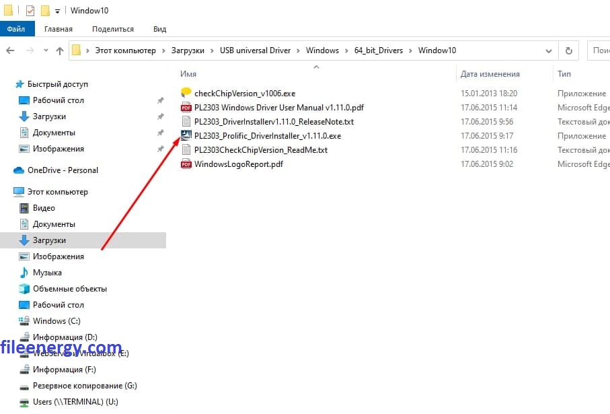Open Быстрый доступ in navigation pane
This screenshot has width=610, height=414.
(x=58, y=83)
